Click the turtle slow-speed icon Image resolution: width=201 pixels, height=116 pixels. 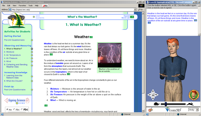point(155,104)
